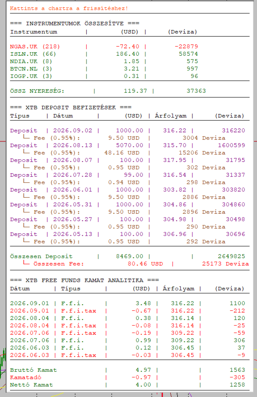The width and height of the screenshot is (257, 397).
Task: Select the NGAS.UK (218) instrument row
Action: click(104, 47)
